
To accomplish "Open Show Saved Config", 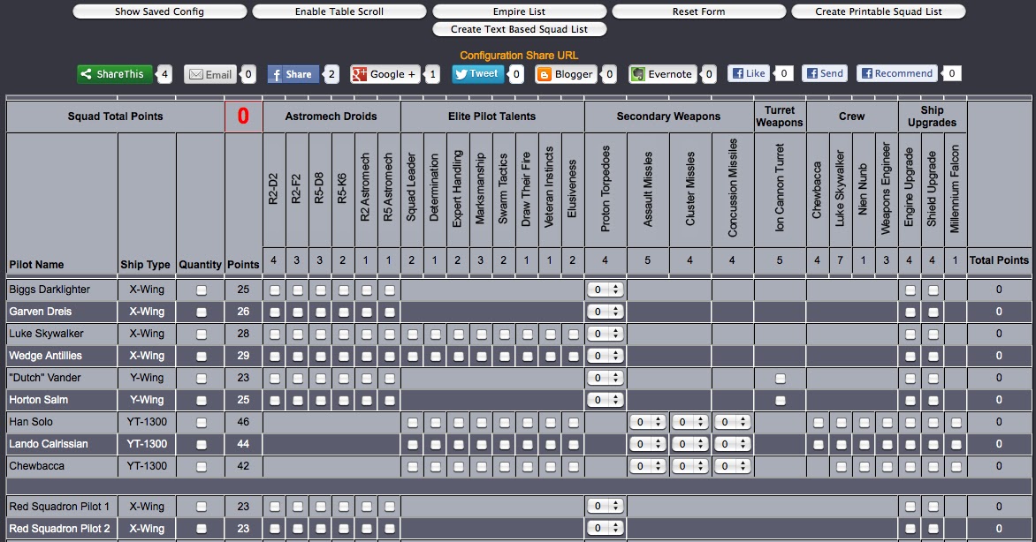I will point(159,11).
